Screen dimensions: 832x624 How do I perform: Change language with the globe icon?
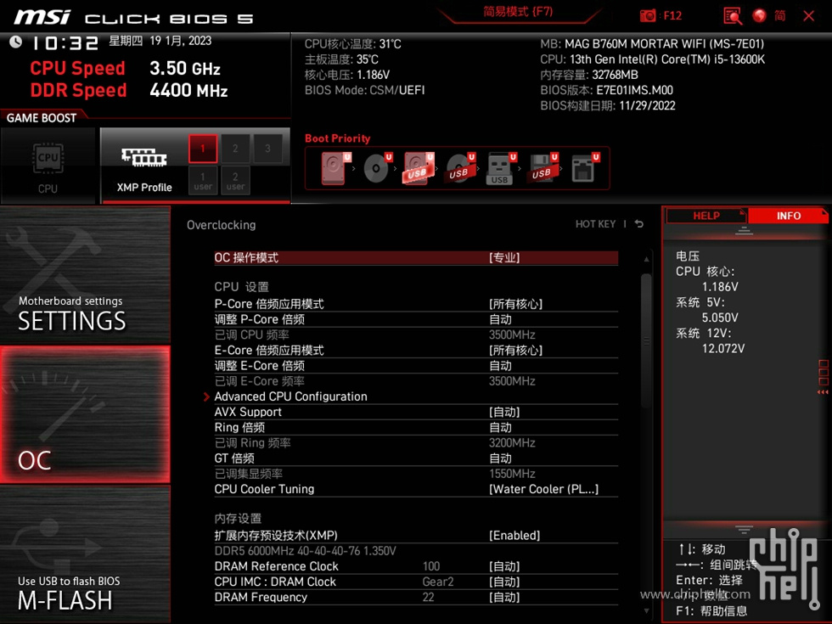pyautogui.click(x=759, y=15)
